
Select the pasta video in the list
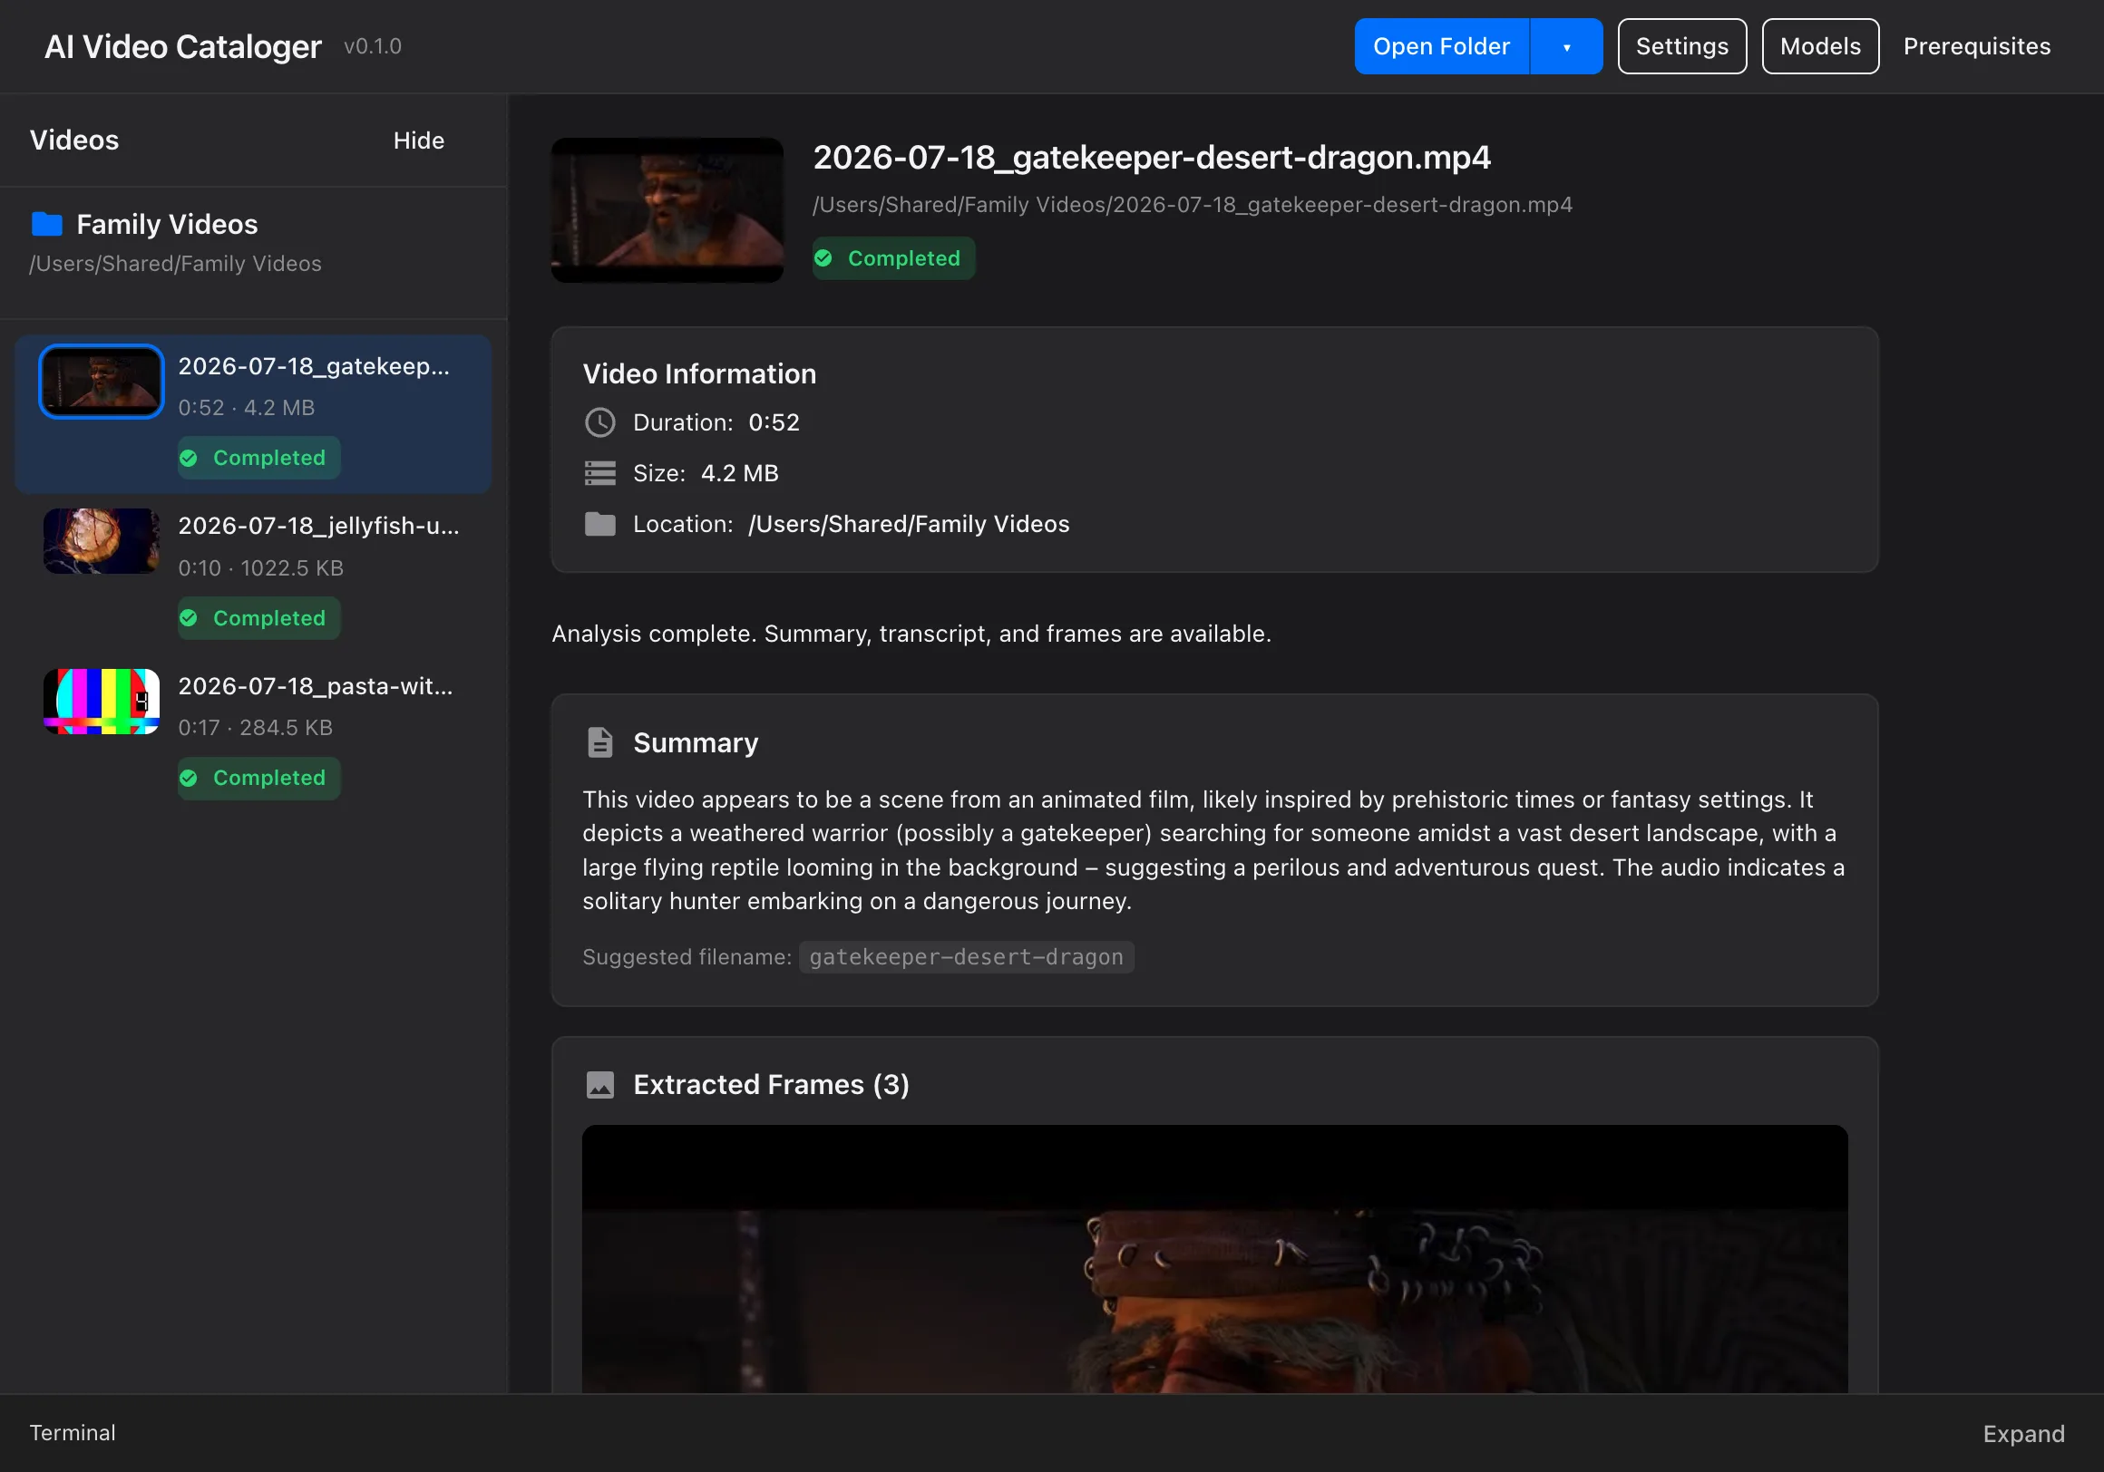[253, 732]
